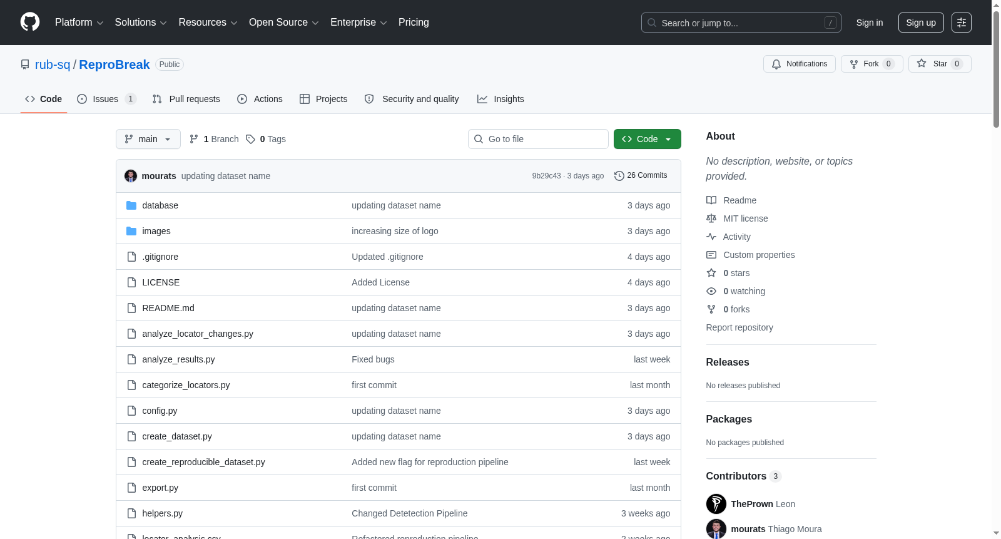
Task: Expand the Resources menu
Action: pyautogui.click(x=208, y=23)
